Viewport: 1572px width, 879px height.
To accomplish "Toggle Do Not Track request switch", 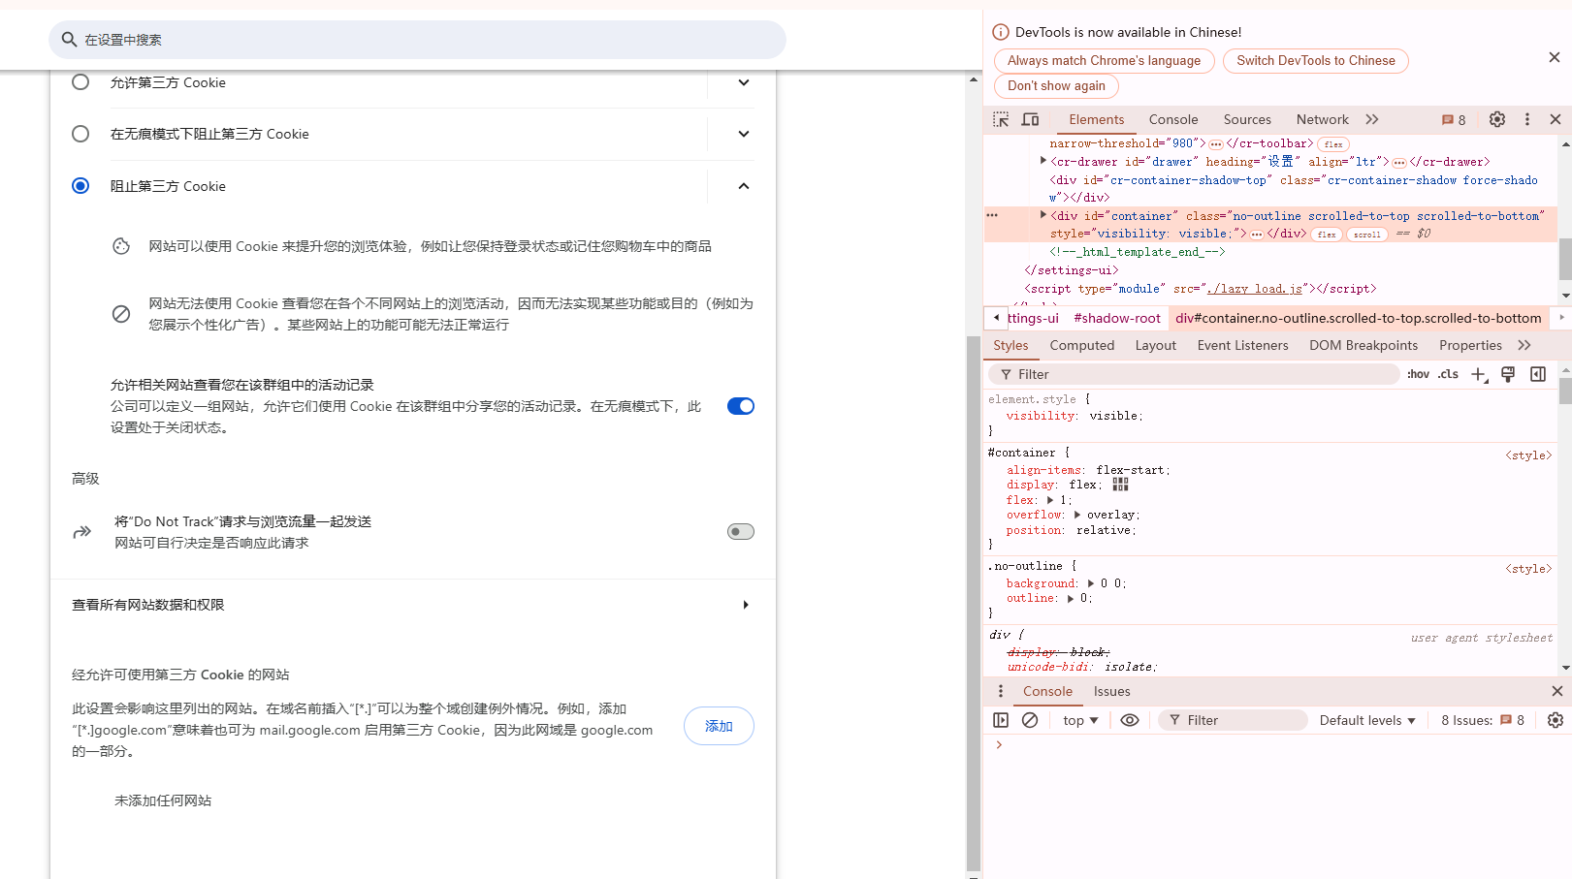I will [x=741, y=531].
